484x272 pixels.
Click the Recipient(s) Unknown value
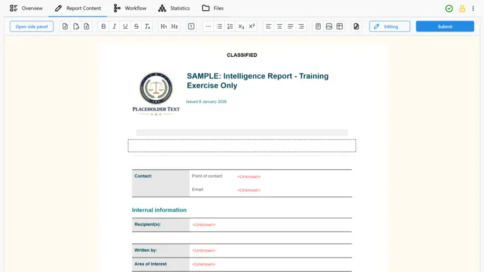(x=203, y=225)
